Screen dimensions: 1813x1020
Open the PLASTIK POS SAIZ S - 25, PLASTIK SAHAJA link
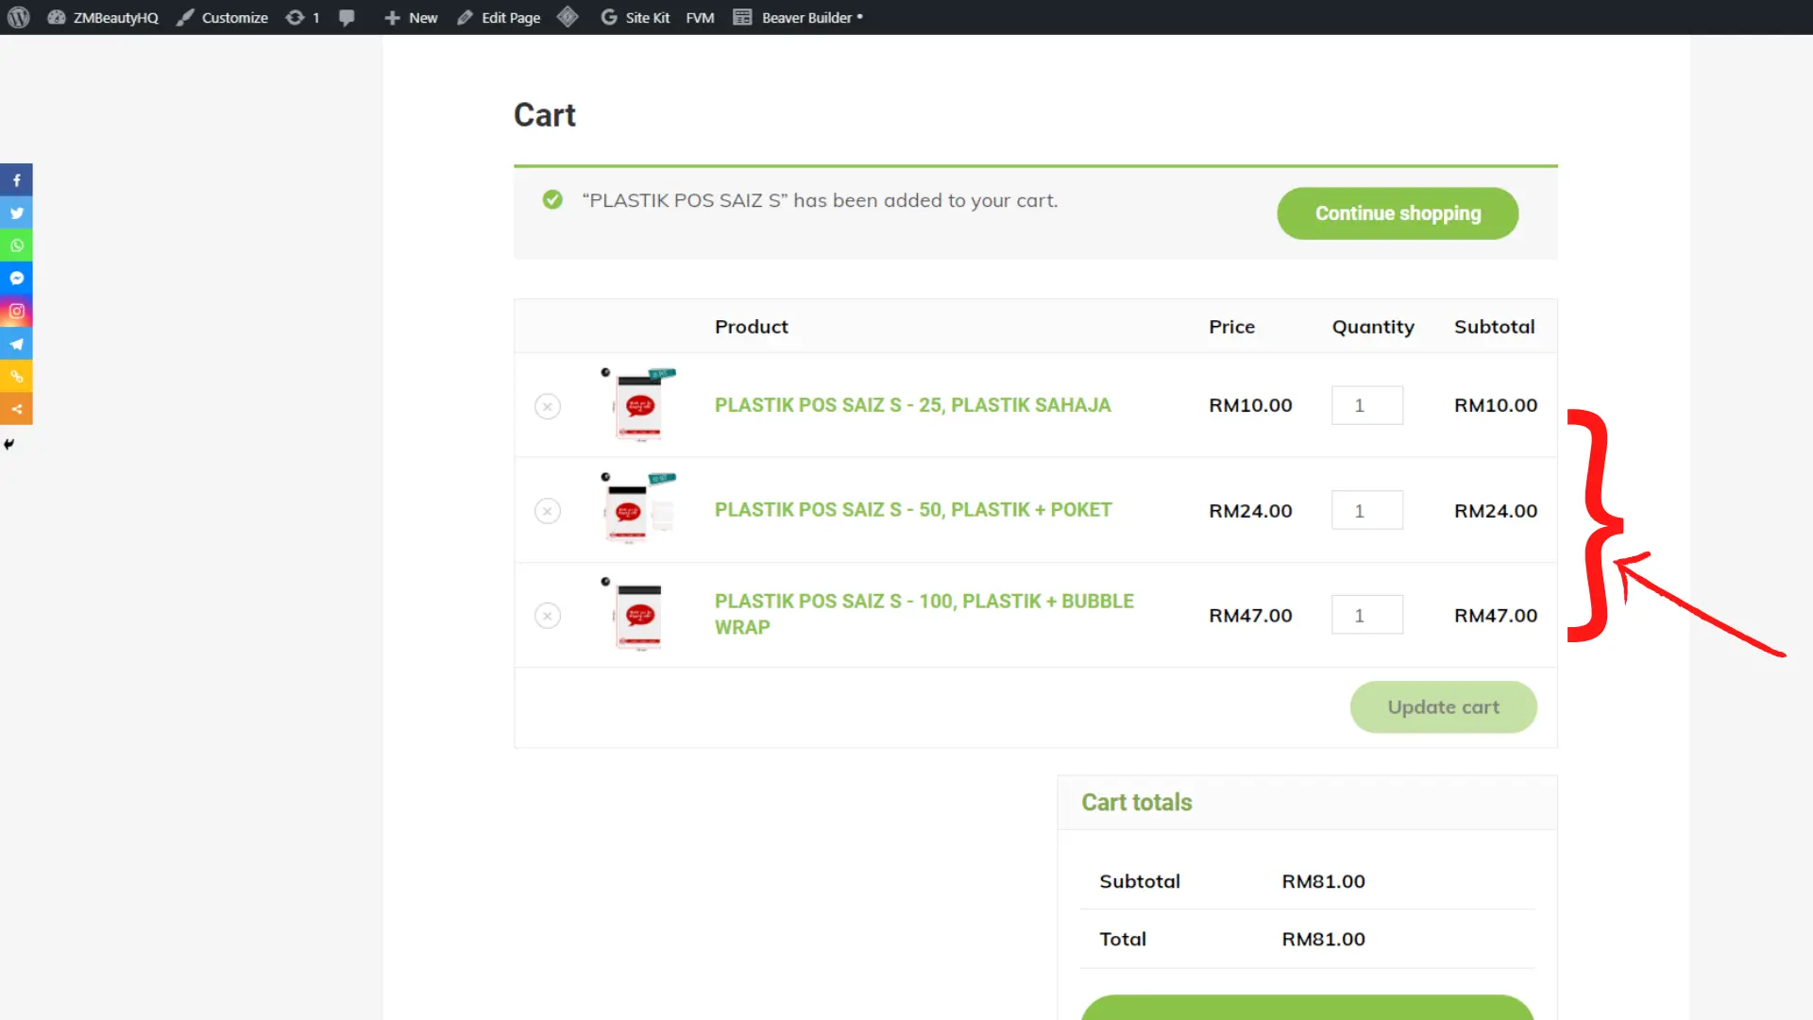(x=912, y=405)
